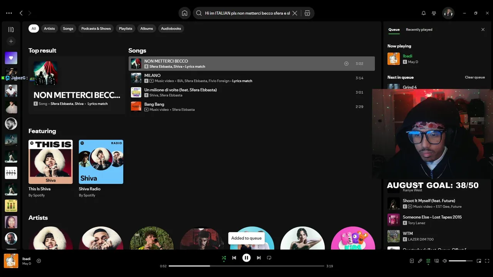Select Someone Else - Lost Tapes 2015
The height and width of the screenshot is (277, 493).
tap(432, 217)
